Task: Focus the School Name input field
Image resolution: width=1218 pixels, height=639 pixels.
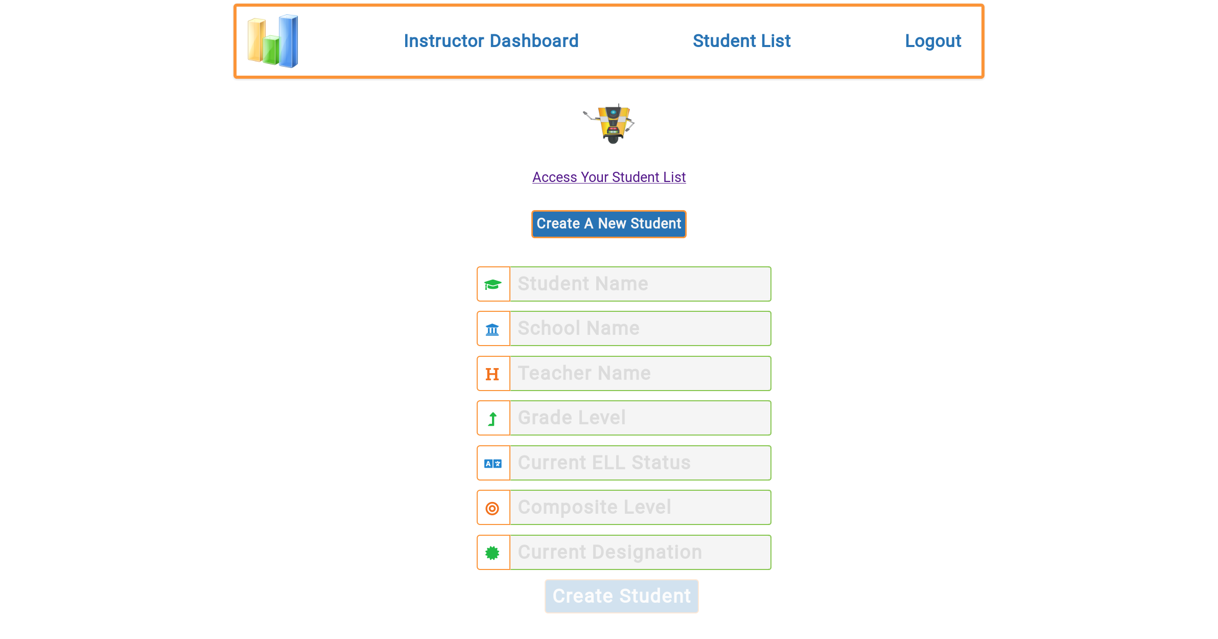Action: tap(641, 329)
